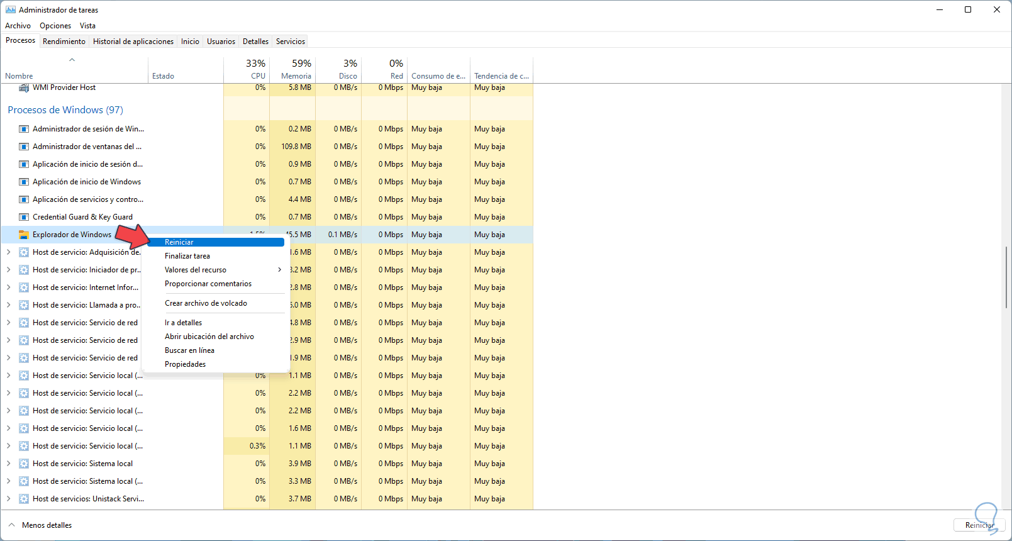Click the Administrador de ventanas del... icon
Image resolution: width=1012 pixels, height=541 pixels.
(24, 147)
